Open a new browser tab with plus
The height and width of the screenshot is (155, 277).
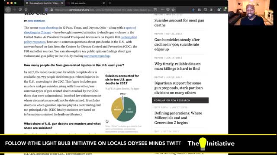coord(110,3)
